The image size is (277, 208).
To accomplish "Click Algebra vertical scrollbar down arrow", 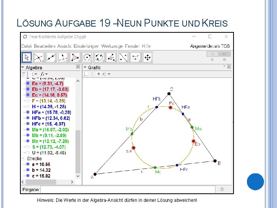I will 78,176.
